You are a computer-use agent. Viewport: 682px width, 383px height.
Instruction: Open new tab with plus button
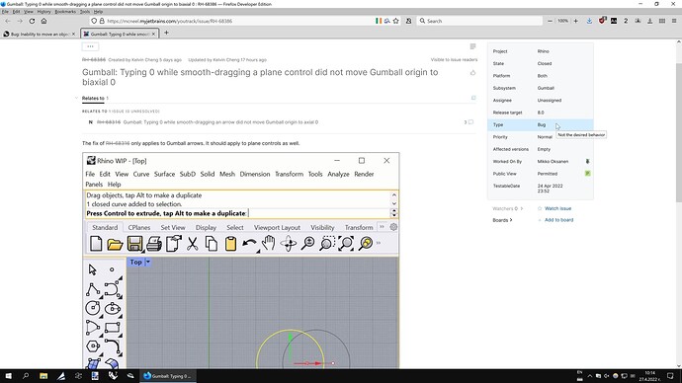coord(166,33)
